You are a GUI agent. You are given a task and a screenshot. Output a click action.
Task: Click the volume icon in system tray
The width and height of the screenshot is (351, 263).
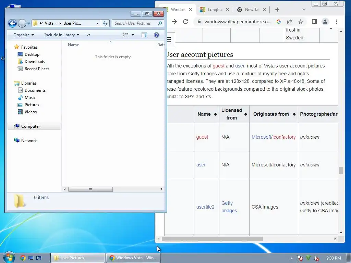(316, 258)
